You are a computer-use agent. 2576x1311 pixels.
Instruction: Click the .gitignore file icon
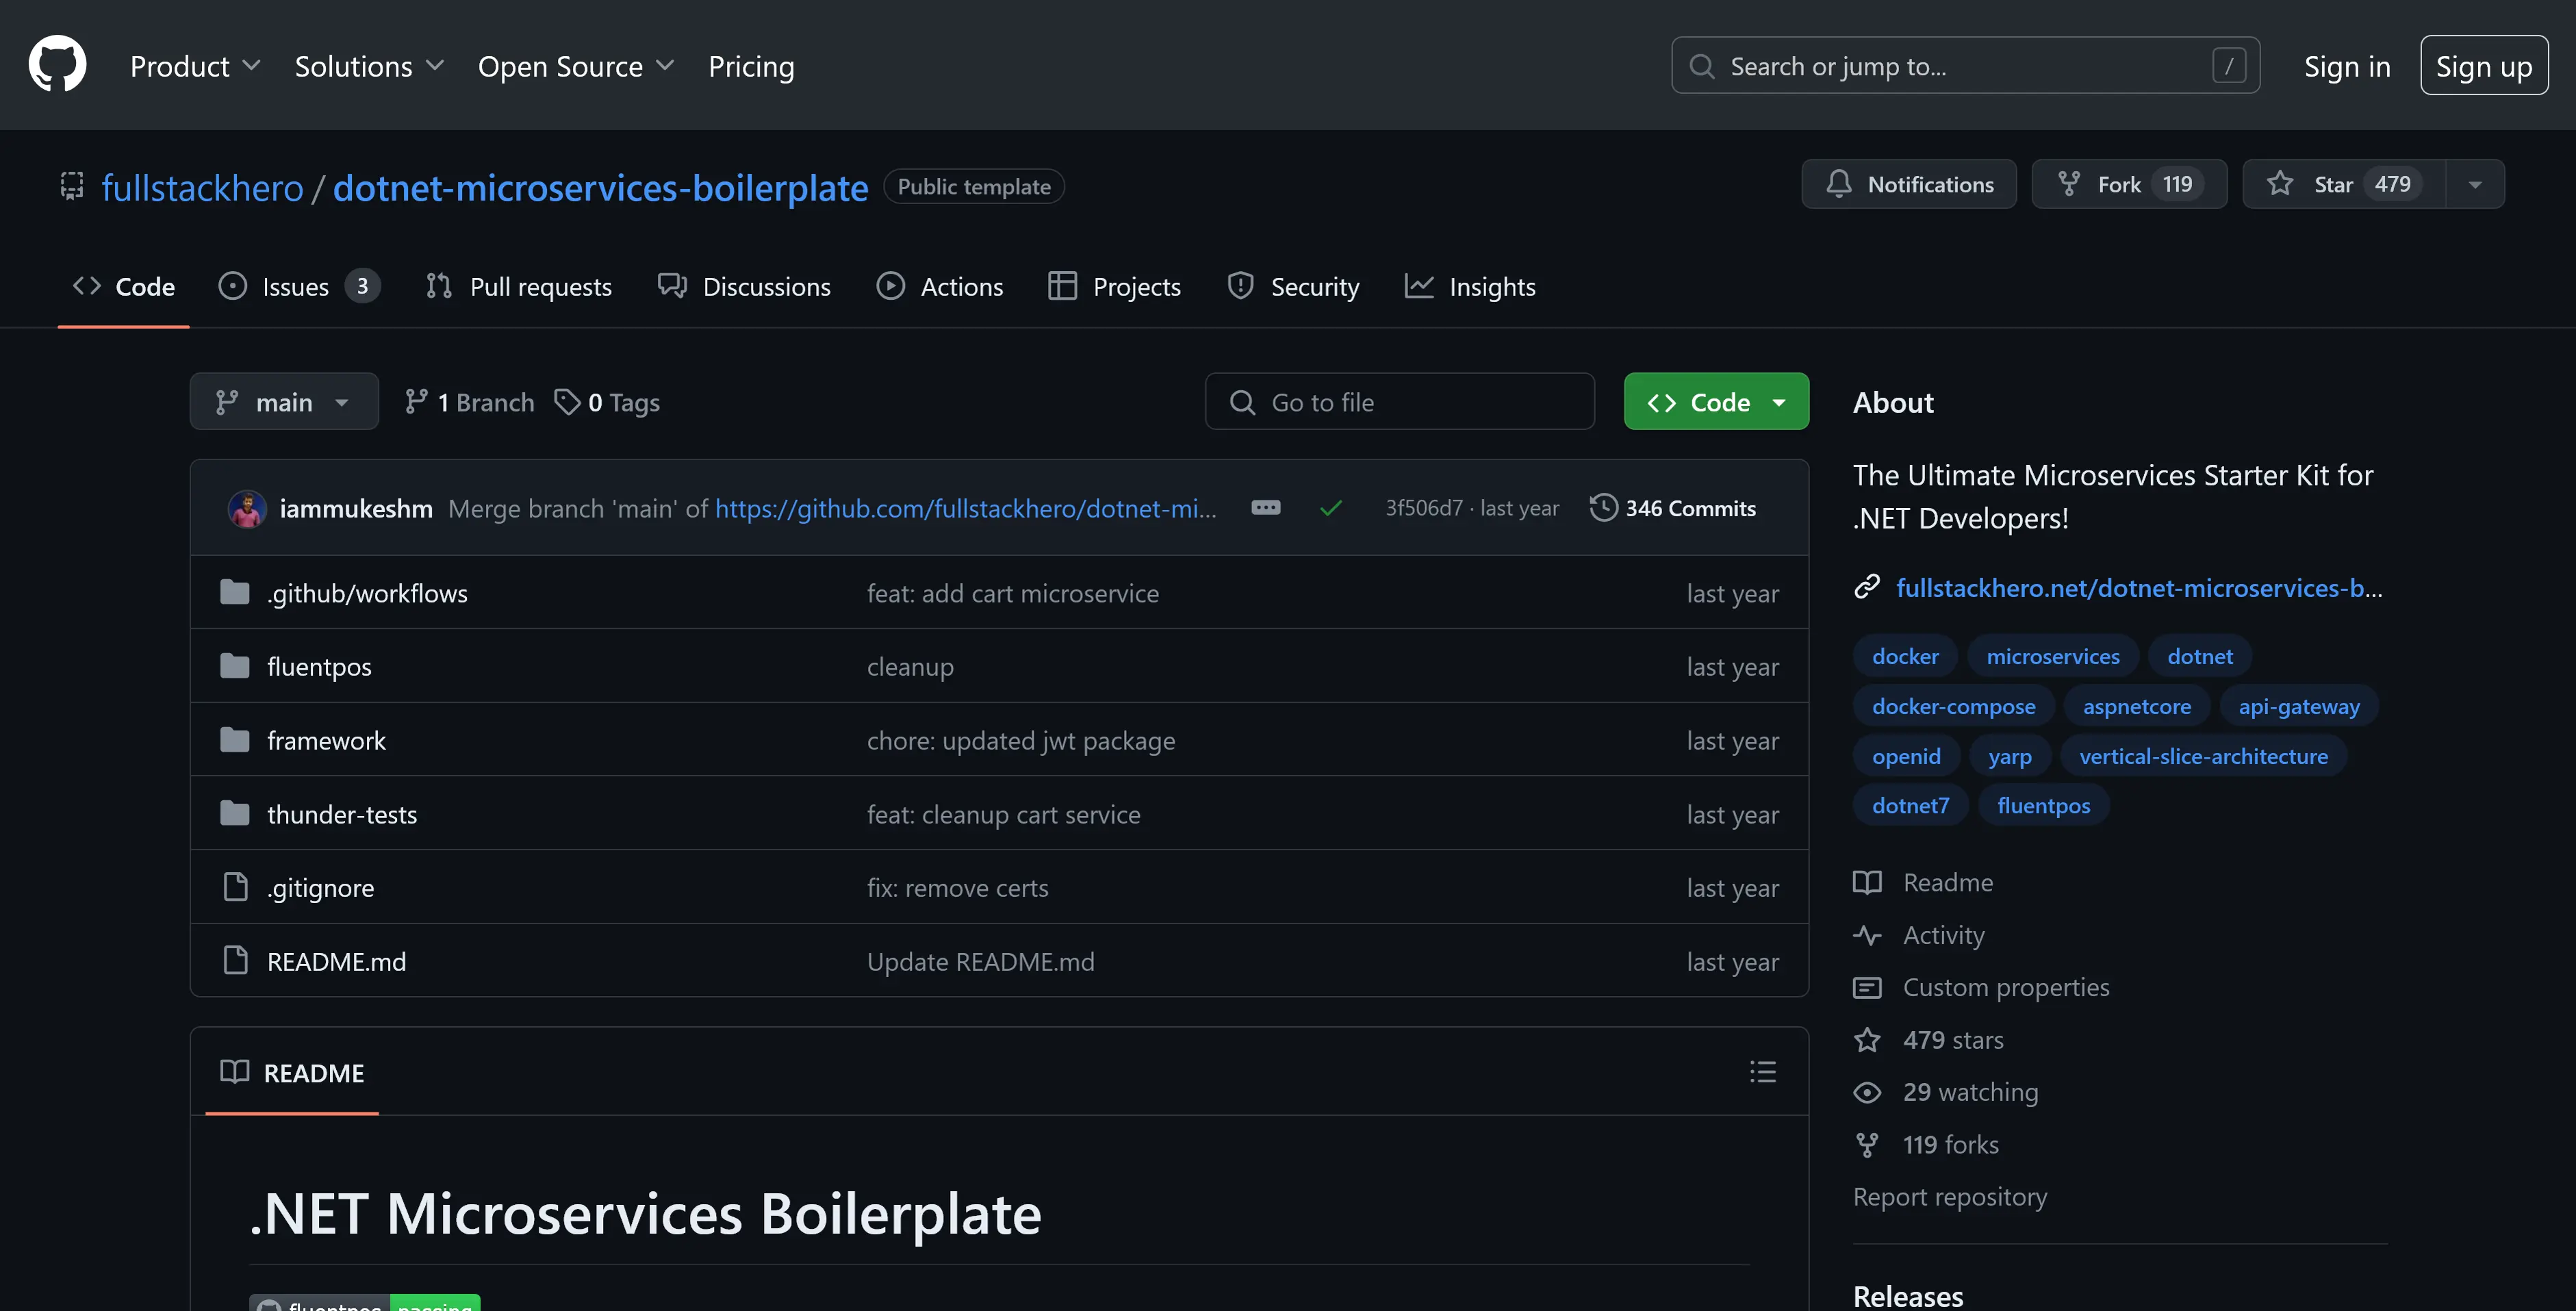coord(235,887)
